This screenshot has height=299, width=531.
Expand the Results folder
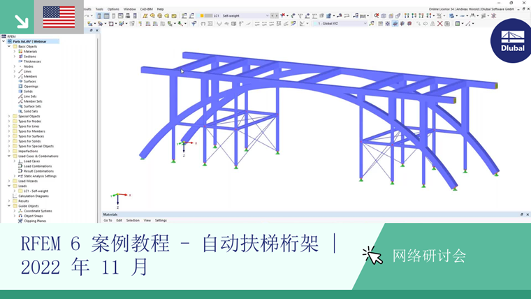pos(9,200)
